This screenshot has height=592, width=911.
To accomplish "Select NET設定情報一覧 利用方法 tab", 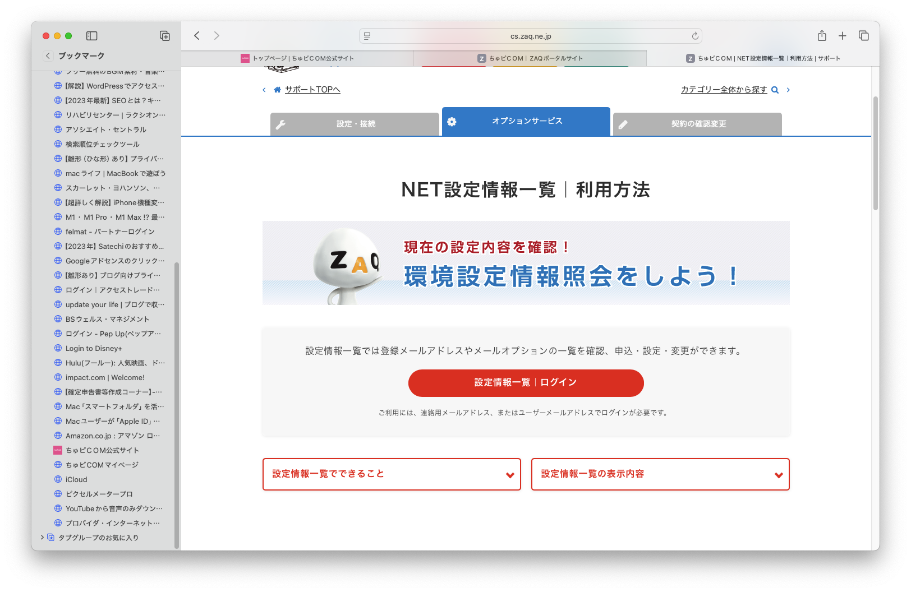I will tap(763, 58).
